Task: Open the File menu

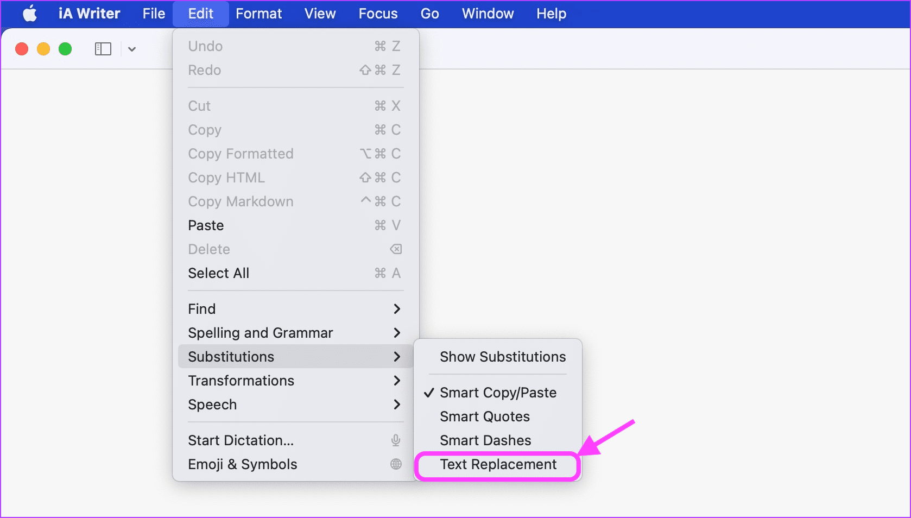Action: tap(154, 14)
